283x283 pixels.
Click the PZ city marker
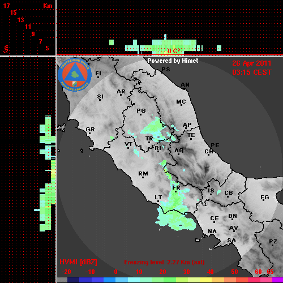273,245
